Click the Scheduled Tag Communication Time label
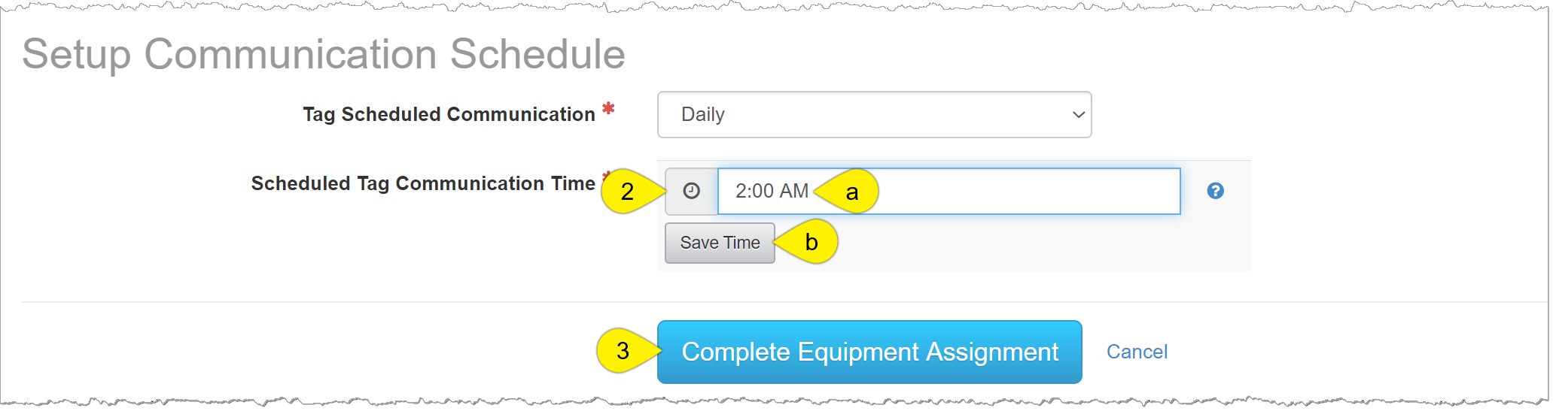 tap(422, 183)
